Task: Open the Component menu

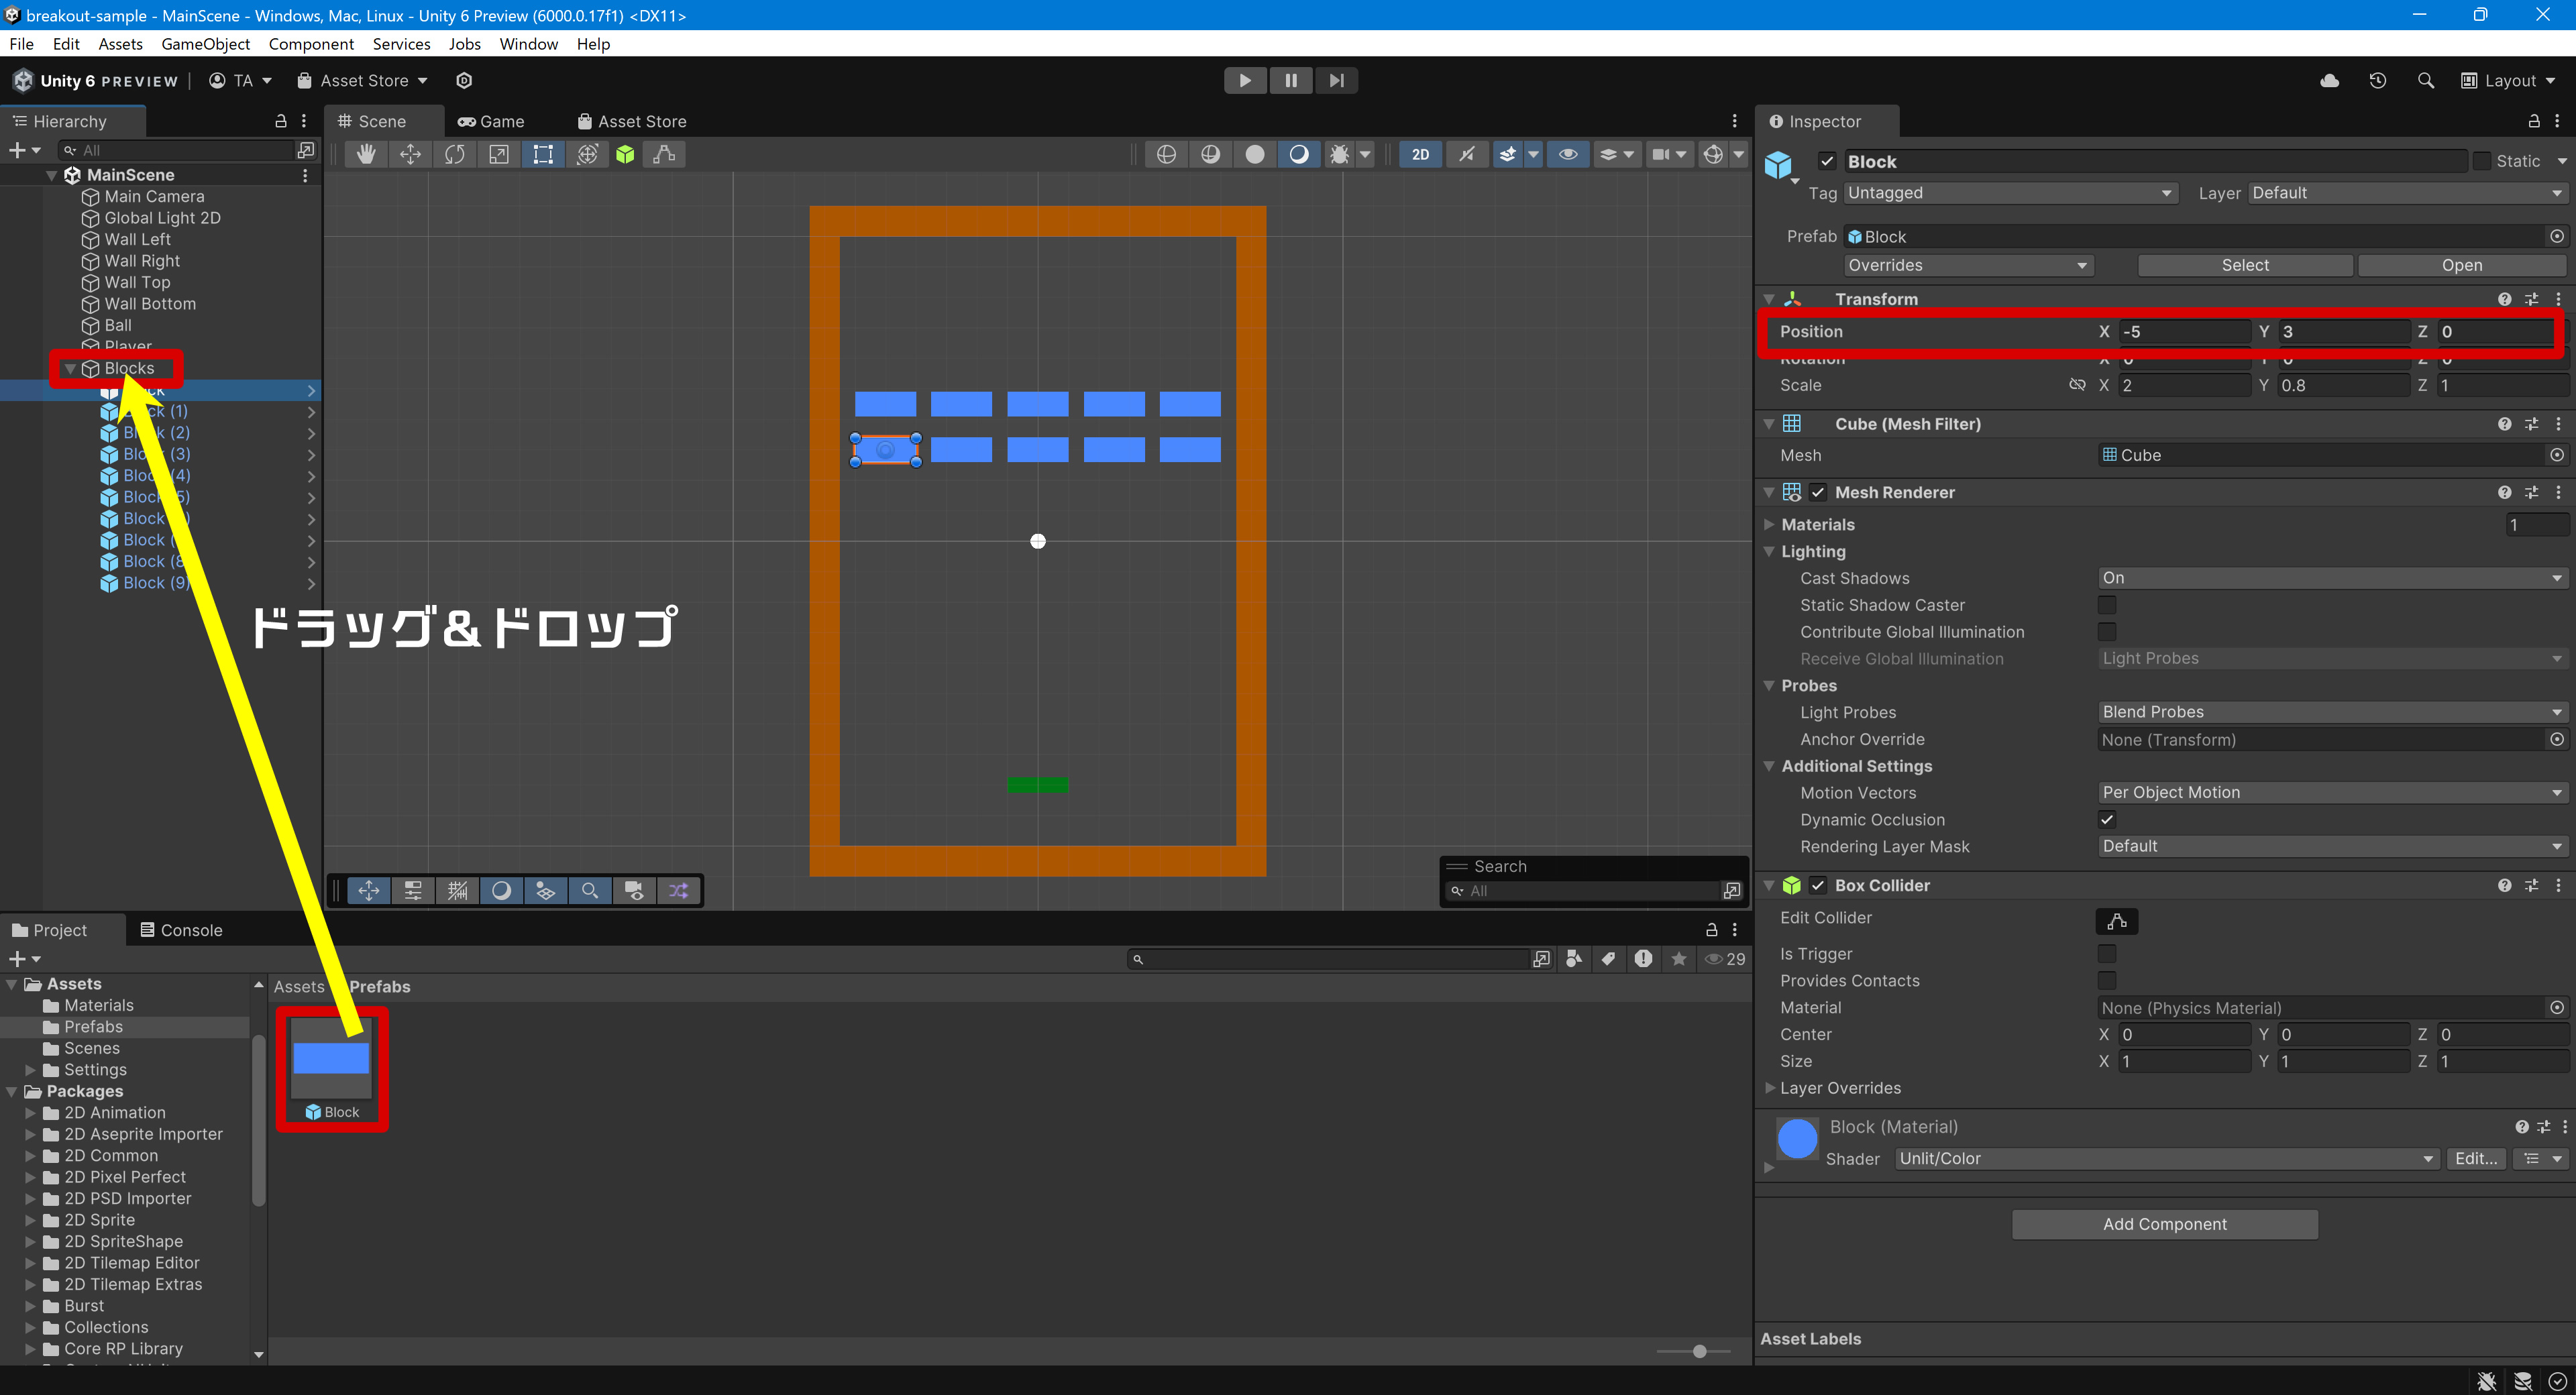Action: pos(311,44)
